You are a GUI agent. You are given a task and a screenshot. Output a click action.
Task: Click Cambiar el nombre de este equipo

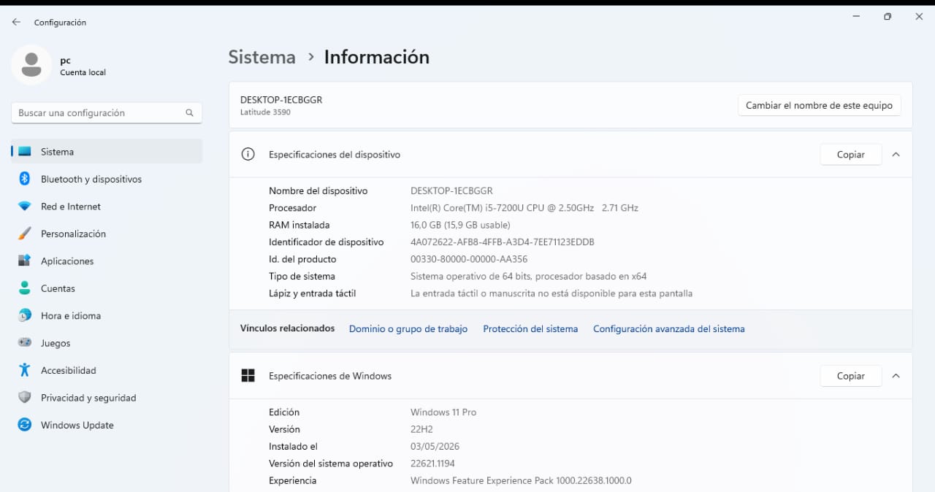click(x=819, y=105)
